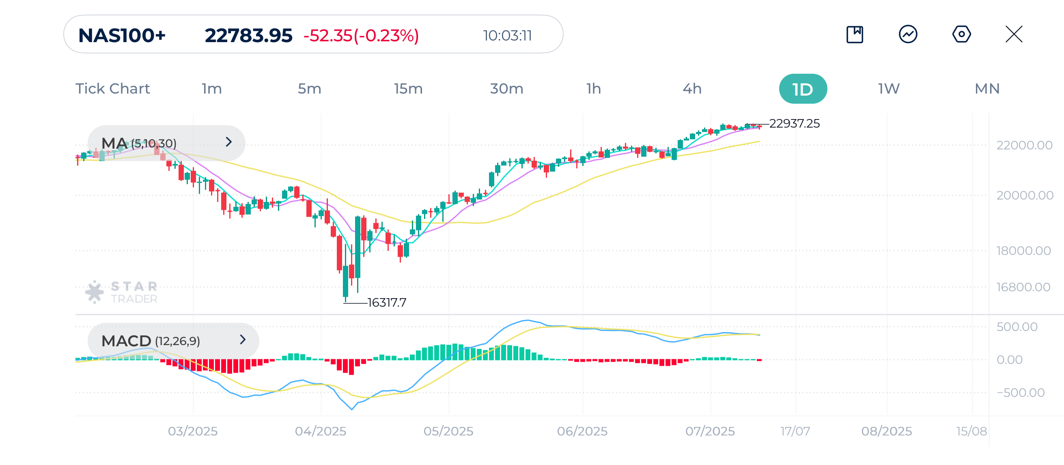Click the STAR TRADER watermark logo
The width and height of the screenshot is (1064, 465).
coord(121,291)
